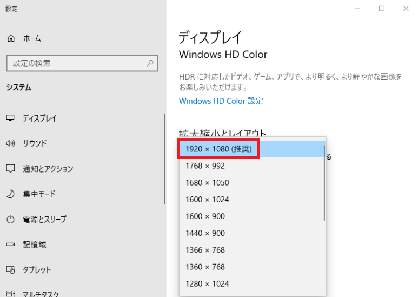418x297 pixels.
Task: Click the Display monitor icon
Action: click(10, 118)
